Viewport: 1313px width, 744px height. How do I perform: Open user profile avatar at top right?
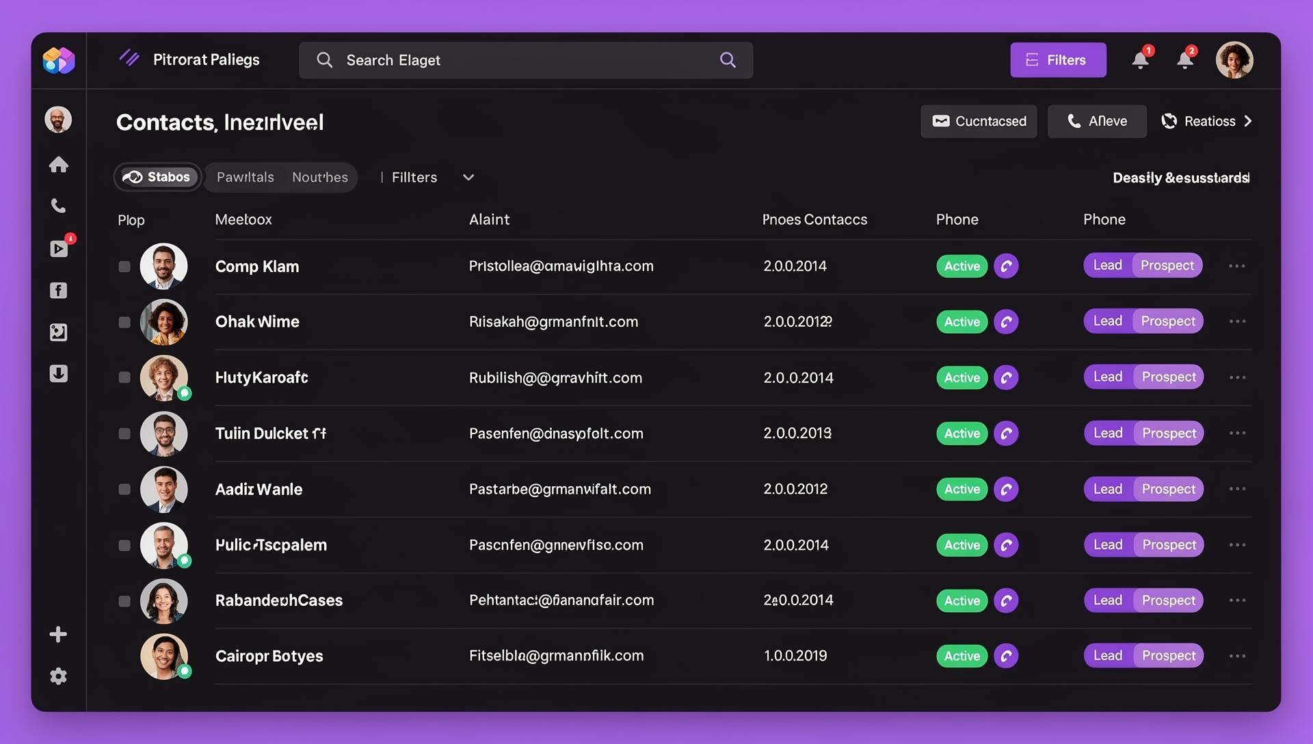[x=1234, y=60]
